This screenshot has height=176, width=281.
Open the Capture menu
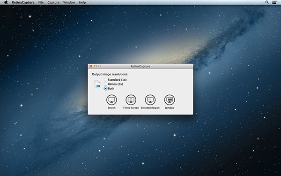tap(53, 2)
